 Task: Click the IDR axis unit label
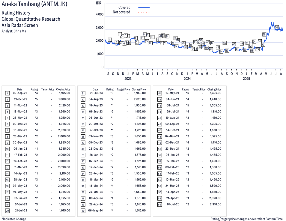[99, 3]
